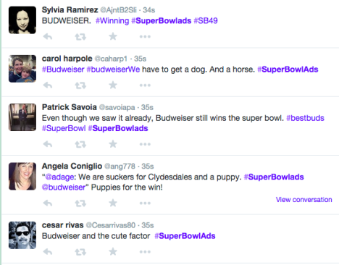The height and width of the screenshot is (265, 339).
Task: Reply to Sylvia Ramirez's tweet
Action: (x=48, y=37)
